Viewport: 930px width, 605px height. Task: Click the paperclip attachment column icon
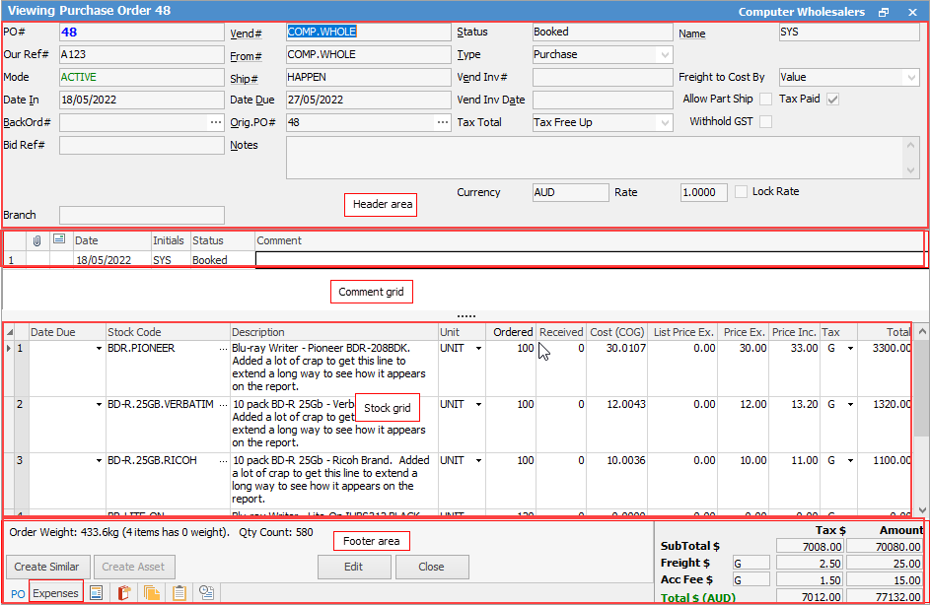pyautogui.click(x=37, y=240)
